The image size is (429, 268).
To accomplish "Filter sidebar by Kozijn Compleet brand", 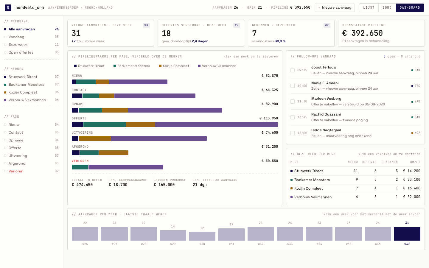I will (31, 92).
